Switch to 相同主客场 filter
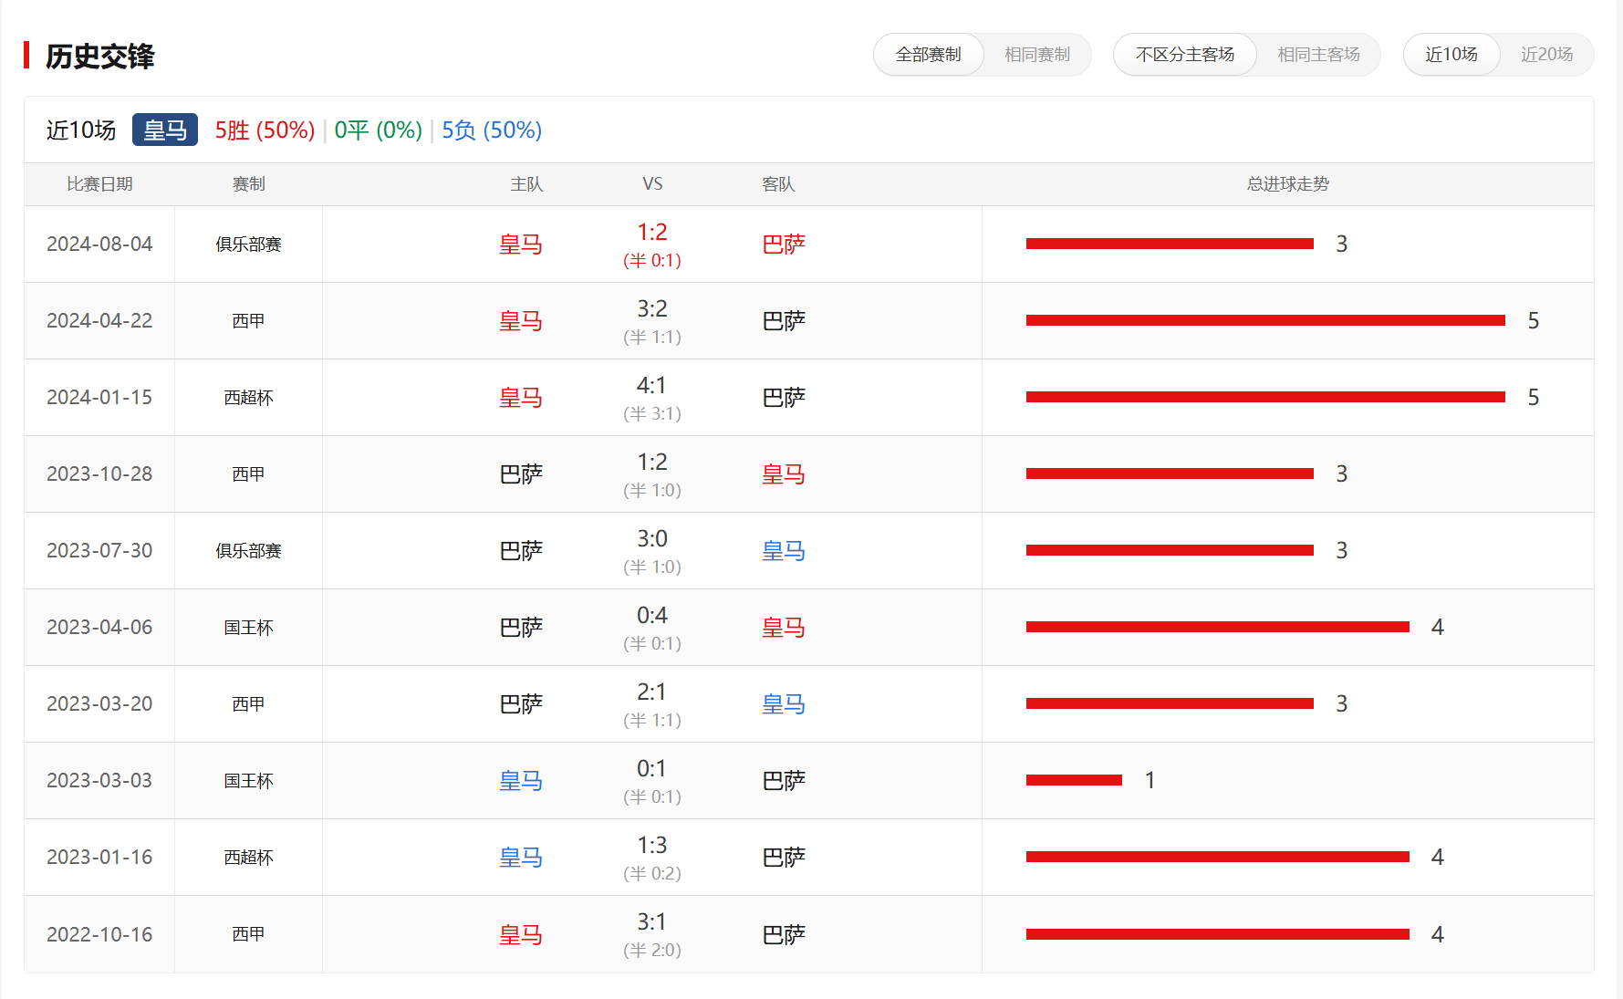This screenshot has width=1623, height=999. click(1318, 55)
